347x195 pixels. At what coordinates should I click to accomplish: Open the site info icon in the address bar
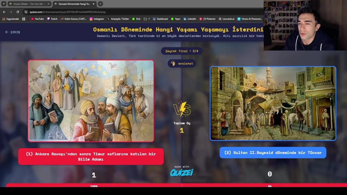pyautogui.click(x=26, y=12)
